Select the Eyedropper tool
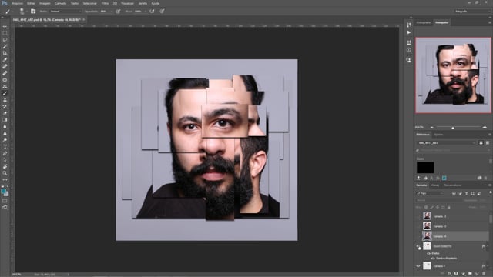This screenshot has height=277, width=493. click(x=5, y=60)
